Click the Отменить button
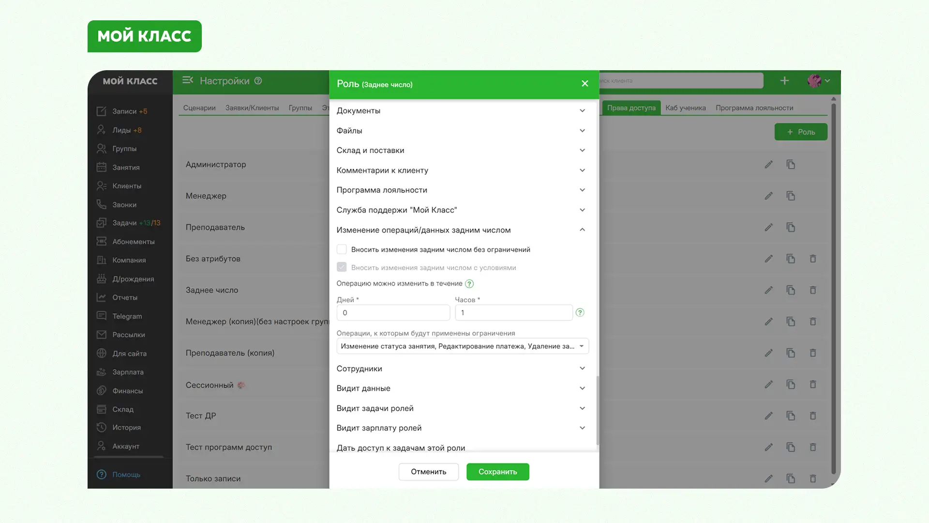Screen dimensions: 929x523 (x=428, y=472)
